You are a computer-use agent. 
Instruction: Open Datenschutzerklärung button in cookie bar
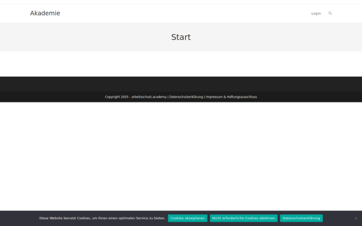[301, 218]
